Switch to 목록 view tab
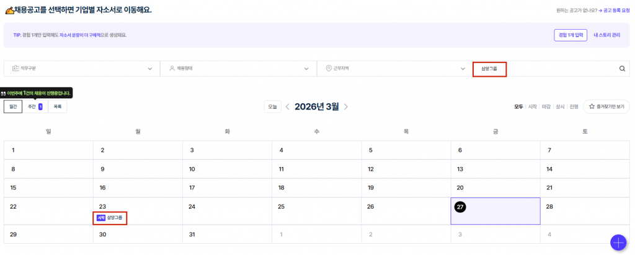 [57, 106]
